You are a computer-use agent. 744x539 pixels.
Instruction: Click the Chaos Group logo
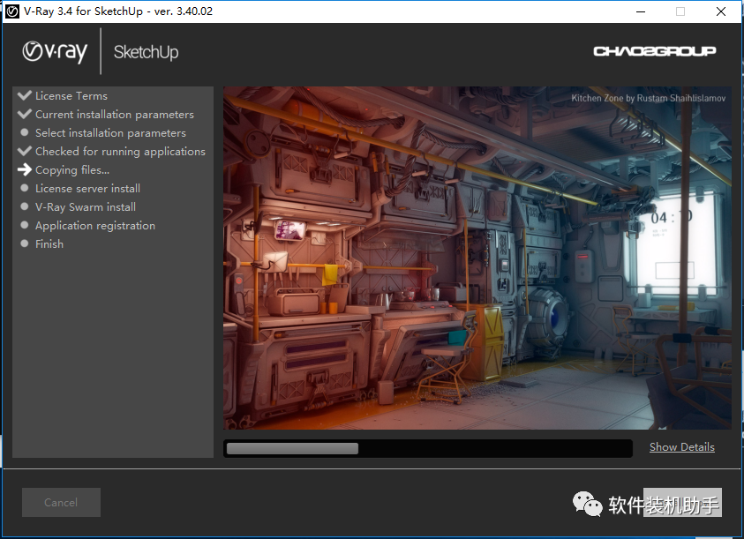[654, 51]
